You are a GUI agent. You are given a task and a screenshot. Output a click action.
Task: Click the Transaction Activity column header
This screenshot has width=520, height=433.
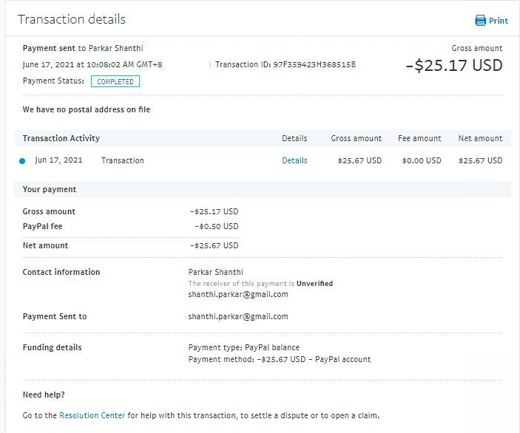[61, 138]
